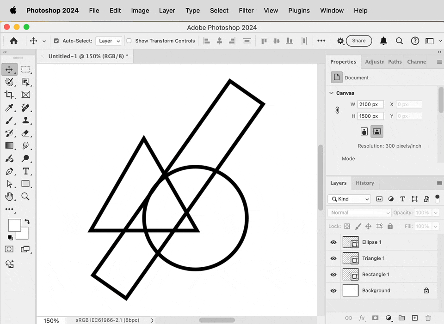The height and width of the screenshot is (324, 444).
Task: Click the foreground color swatch
Action: pos(14,225)
